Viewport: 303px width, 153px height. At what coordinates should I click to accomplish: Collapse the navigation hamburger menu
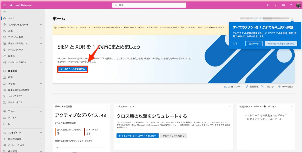4,12
